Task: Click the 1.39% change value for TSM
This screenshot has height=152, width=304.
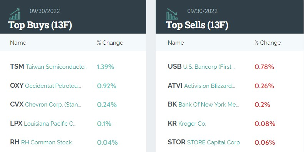Action: [x=105, y=67]
